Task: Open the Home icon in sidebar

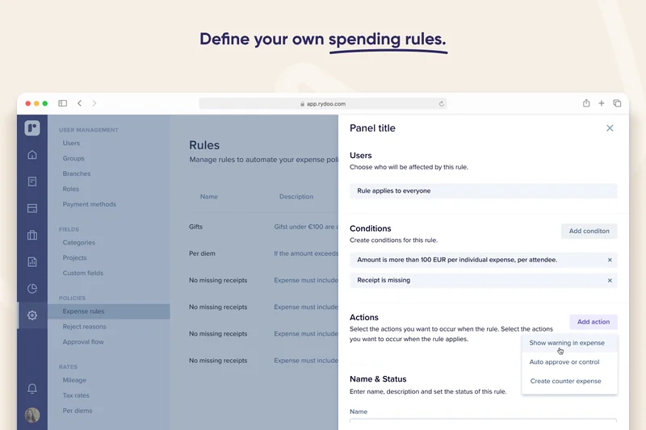Action: tap(32, 155)
